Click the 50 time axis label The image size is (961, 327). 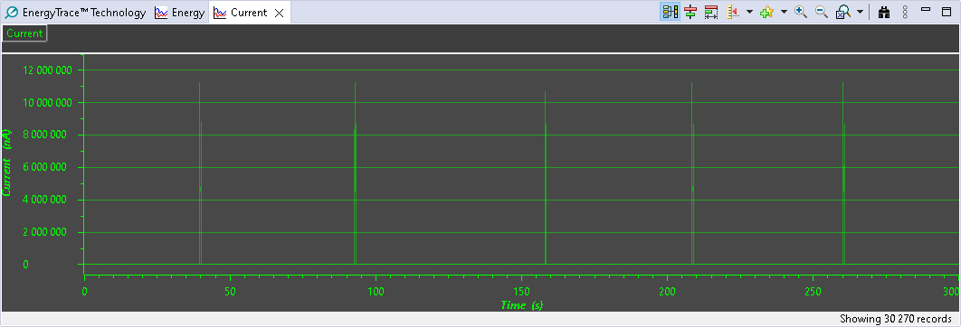pos(230,291)
